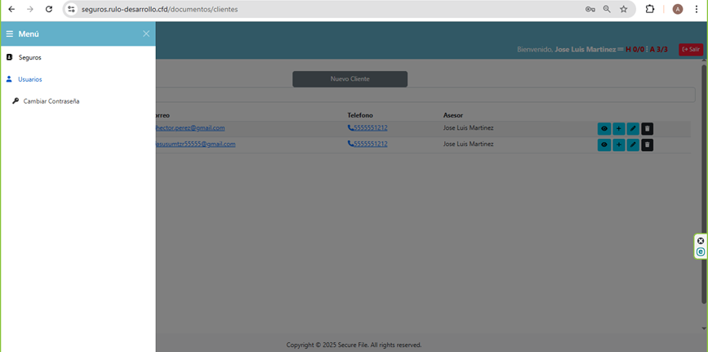Image resolution: width=708 pixels, height=352 pixels.
Task: Open Usuarios from the side menu
Action: (x=29, y=79)
